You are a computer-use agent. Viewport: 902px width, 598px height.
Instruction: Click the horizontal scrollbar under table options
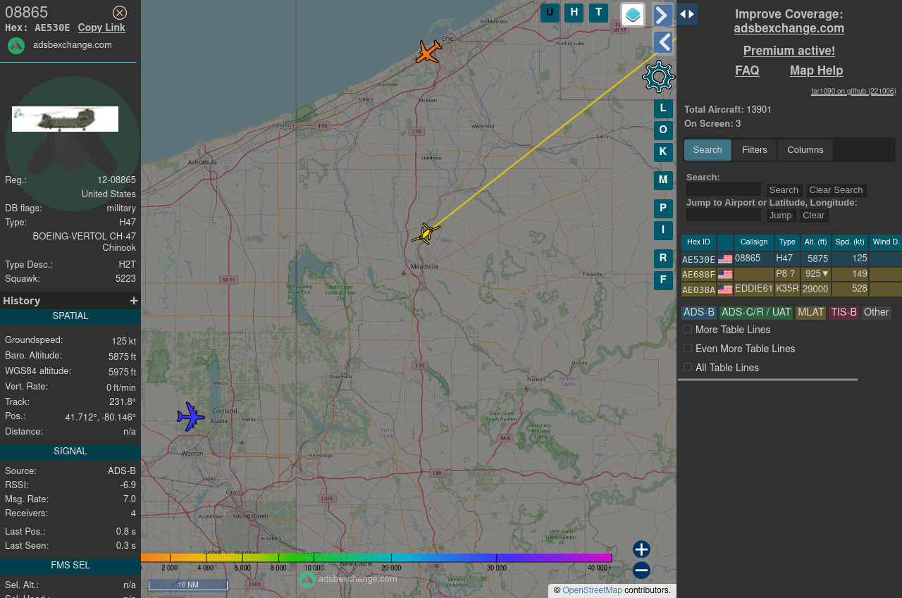pyautogui.click(x=767, y=380)
